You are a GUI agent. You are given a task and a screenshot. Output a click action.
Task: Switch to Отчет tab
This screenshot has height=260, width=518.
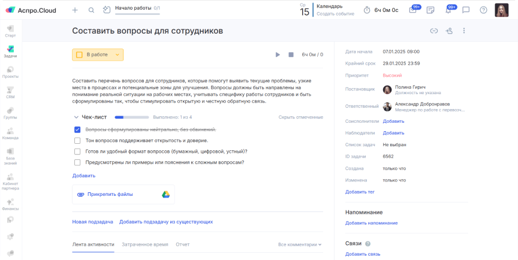(x=183, y=244)
